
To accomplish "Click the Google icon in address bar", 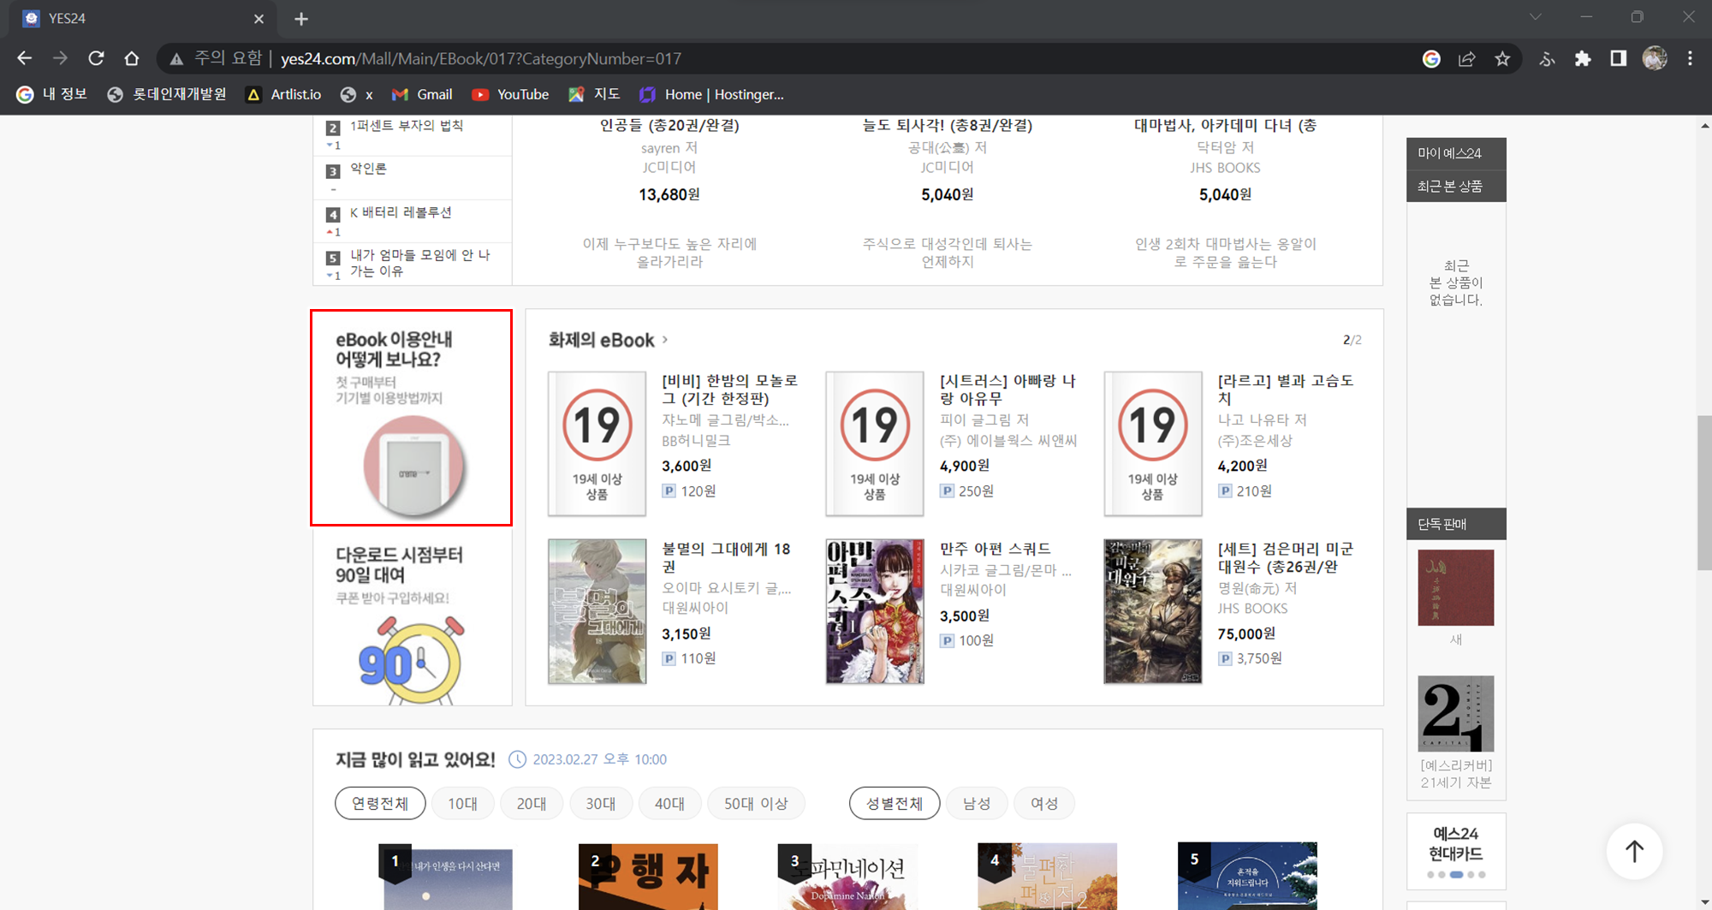I will pyautogui.click(x=1431, y=58).
